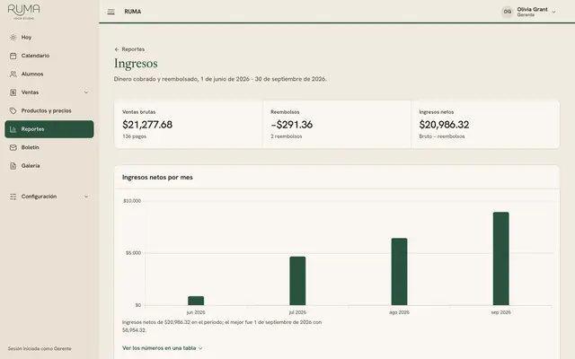The image size is (575, 359).
Task: Click the RUMA yoga studio logo
Action: [x=24, y=12]
